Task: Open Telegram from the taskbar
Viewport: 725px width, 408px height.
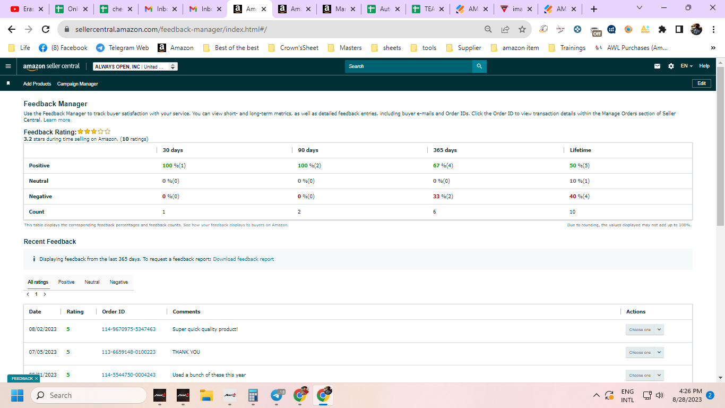Action: (x=277, y=395)
